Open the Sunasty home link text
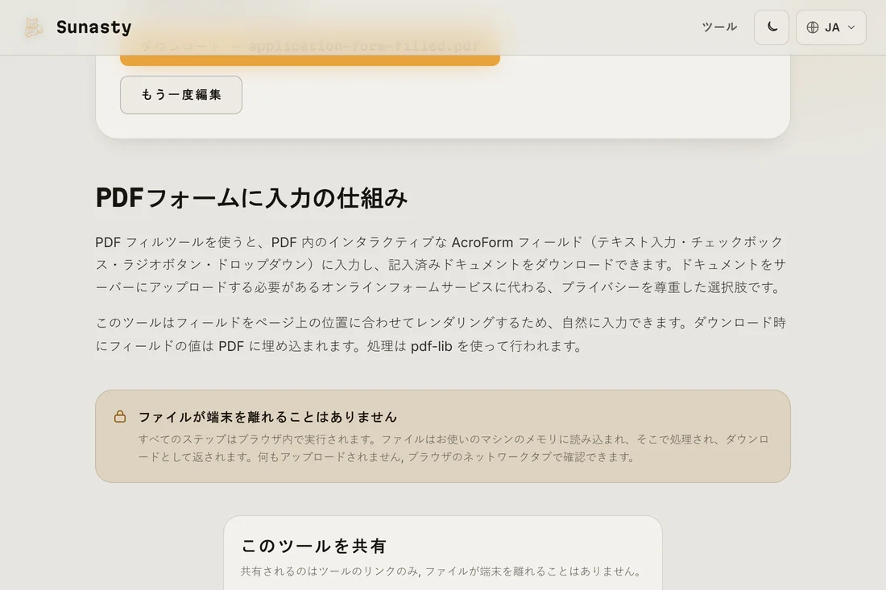 click(93, 27)
